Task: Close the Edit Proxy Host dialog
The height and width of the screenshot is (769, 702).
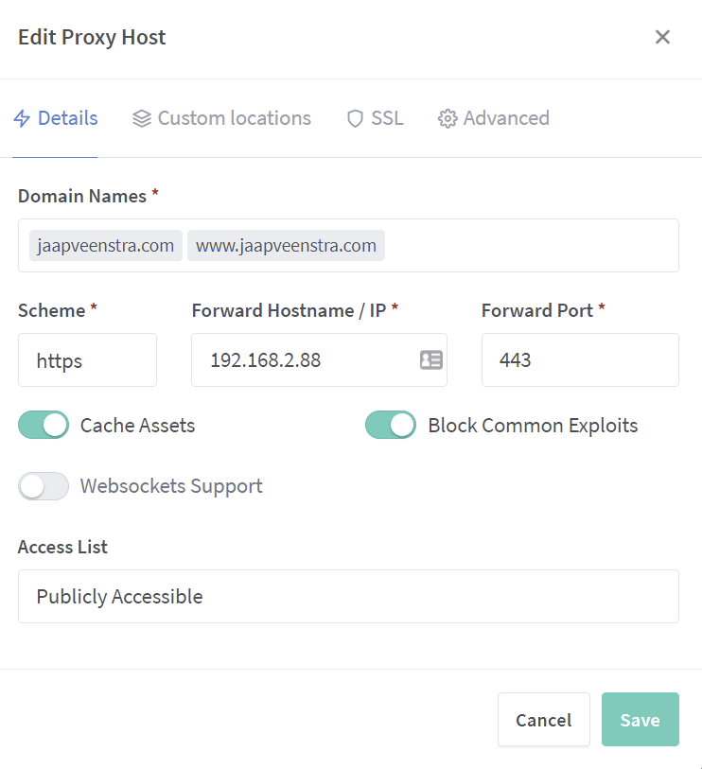Action: pos(662,38)
